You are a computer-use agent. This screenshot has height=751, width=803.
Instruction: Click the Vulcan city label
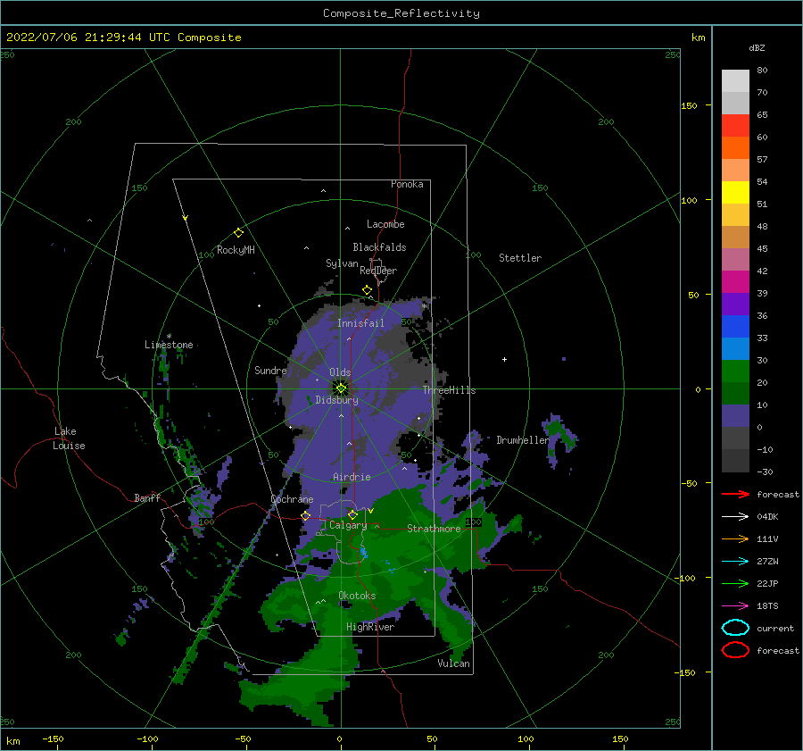[454, 663]
